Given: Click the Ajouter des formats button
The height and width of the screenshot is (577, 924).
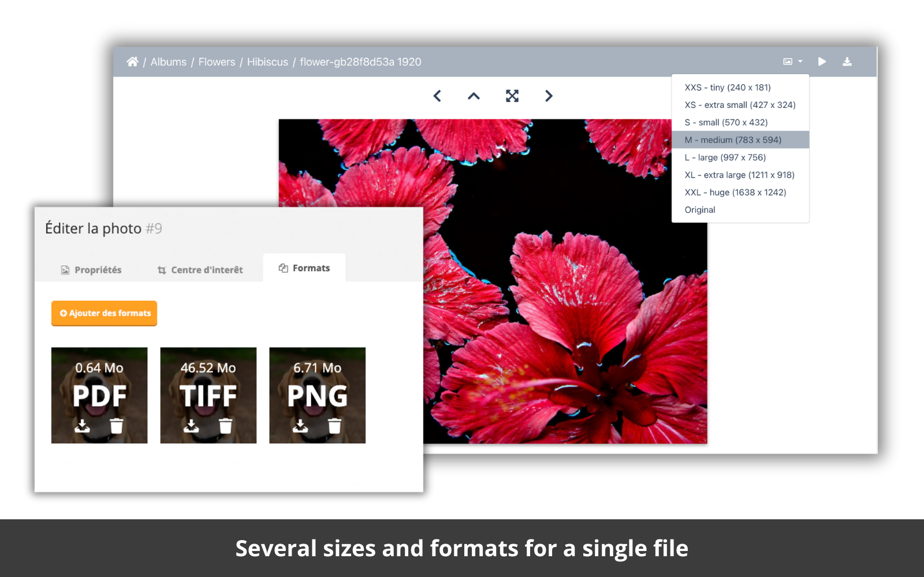Looking at the screenshot, I should click(104, 313).
